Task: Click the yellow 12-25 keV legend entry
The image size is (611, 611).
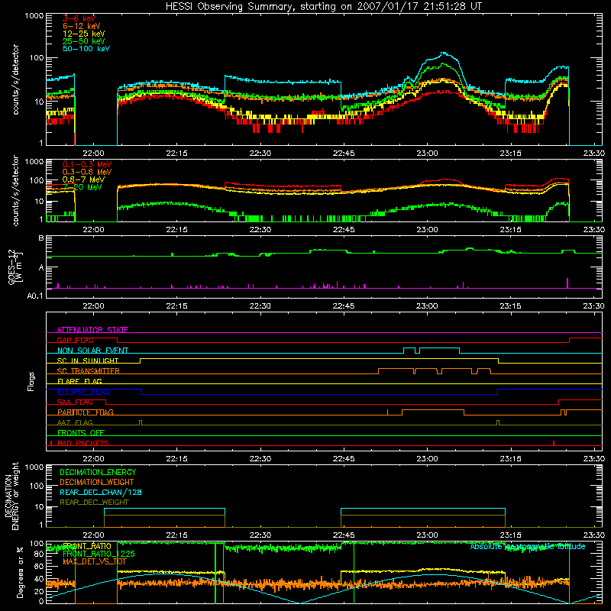Action: [84, 34]
